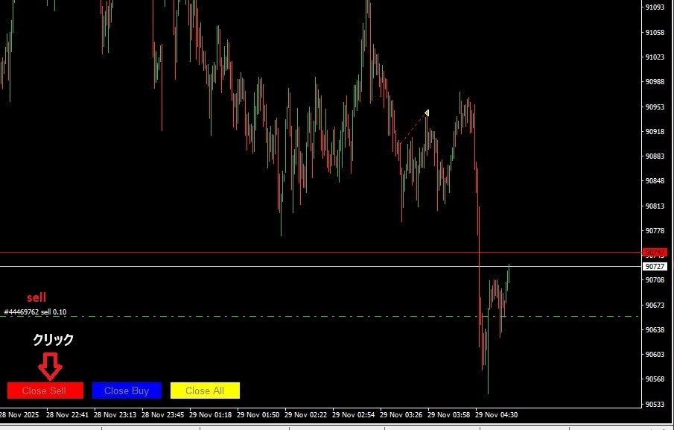This screenshot has height=430, width=674.
Task: Click the 90988 price scale label
Action: 655,82
